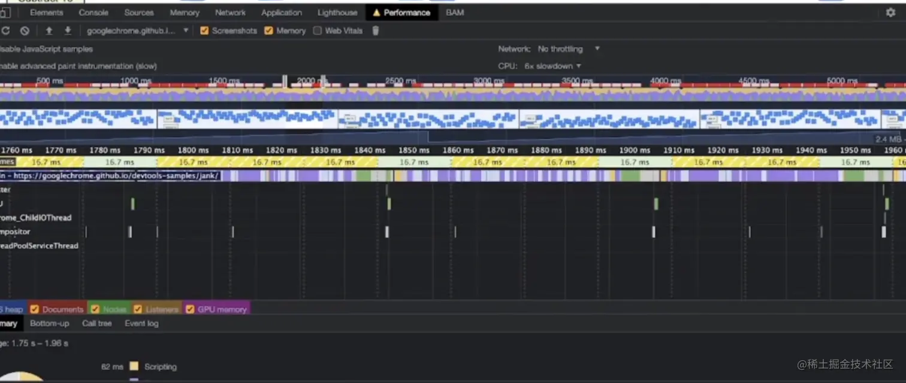Switch to the Console tab
Screen dimensions: 906x383
[x=93, y=13]
